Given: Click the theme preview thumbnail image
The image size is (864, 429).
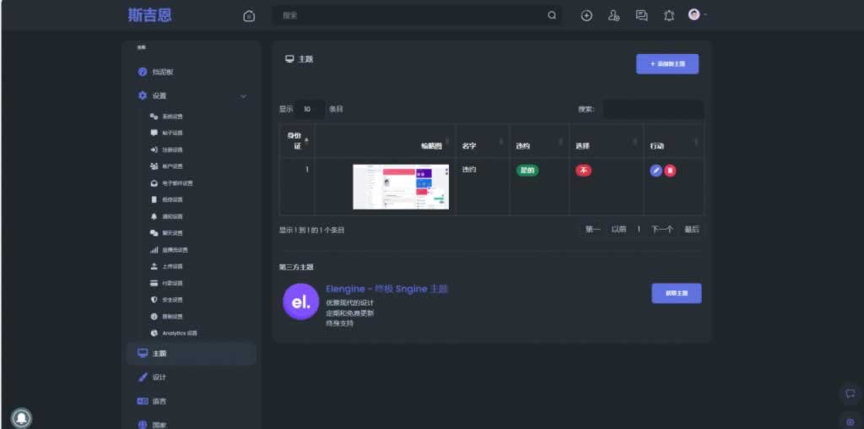Looking at the screenshot, I should (401, 187).
